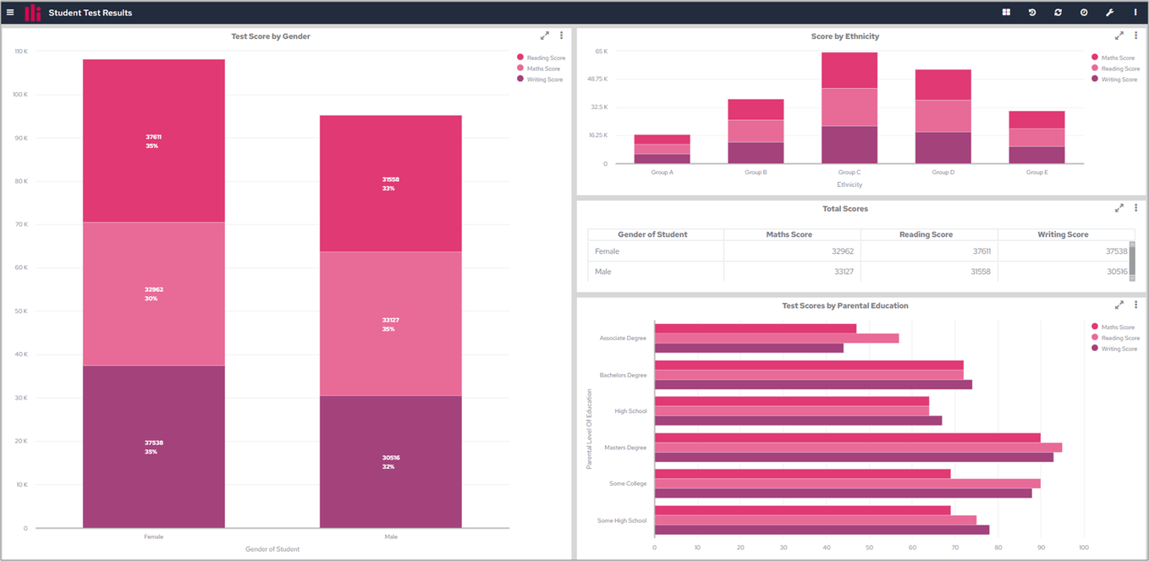The image size is (1149, 561).
Task: Click the Gender of Student axis title
Action: click(x=272, y=549)
